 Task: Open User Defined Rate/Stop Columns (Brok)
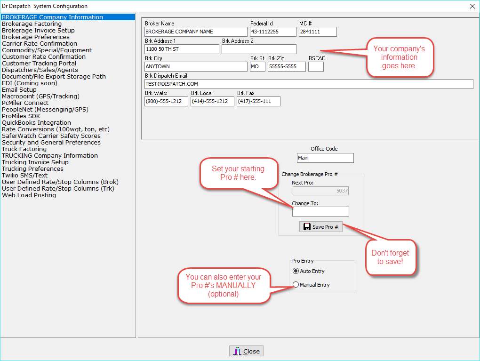click(x=60, y=182)
